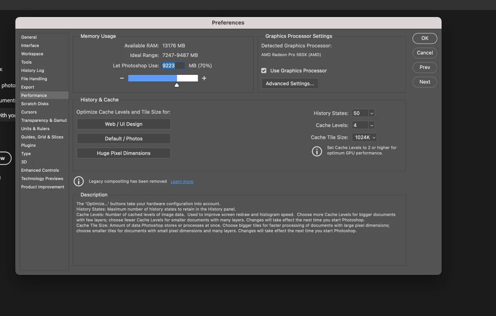Viewport: 496px width, 316px height.
Task: Click the plus icon of memory slider
Action: pyautogui.click(x=204, y=78)
